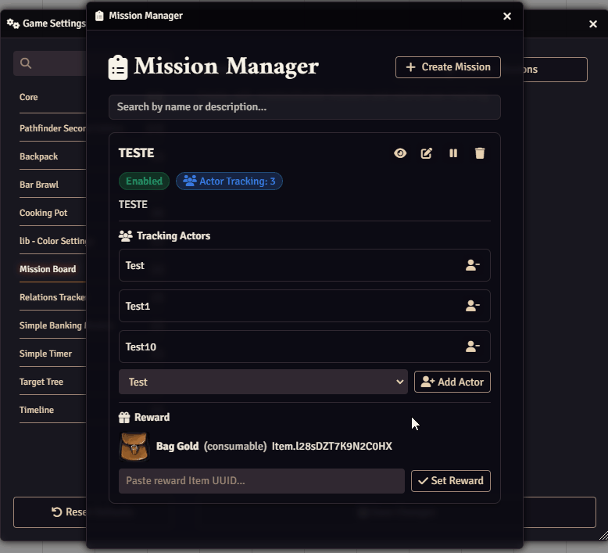Click the Reset button in Game Settings
The image size is (608, 553).
coord(51,512)
